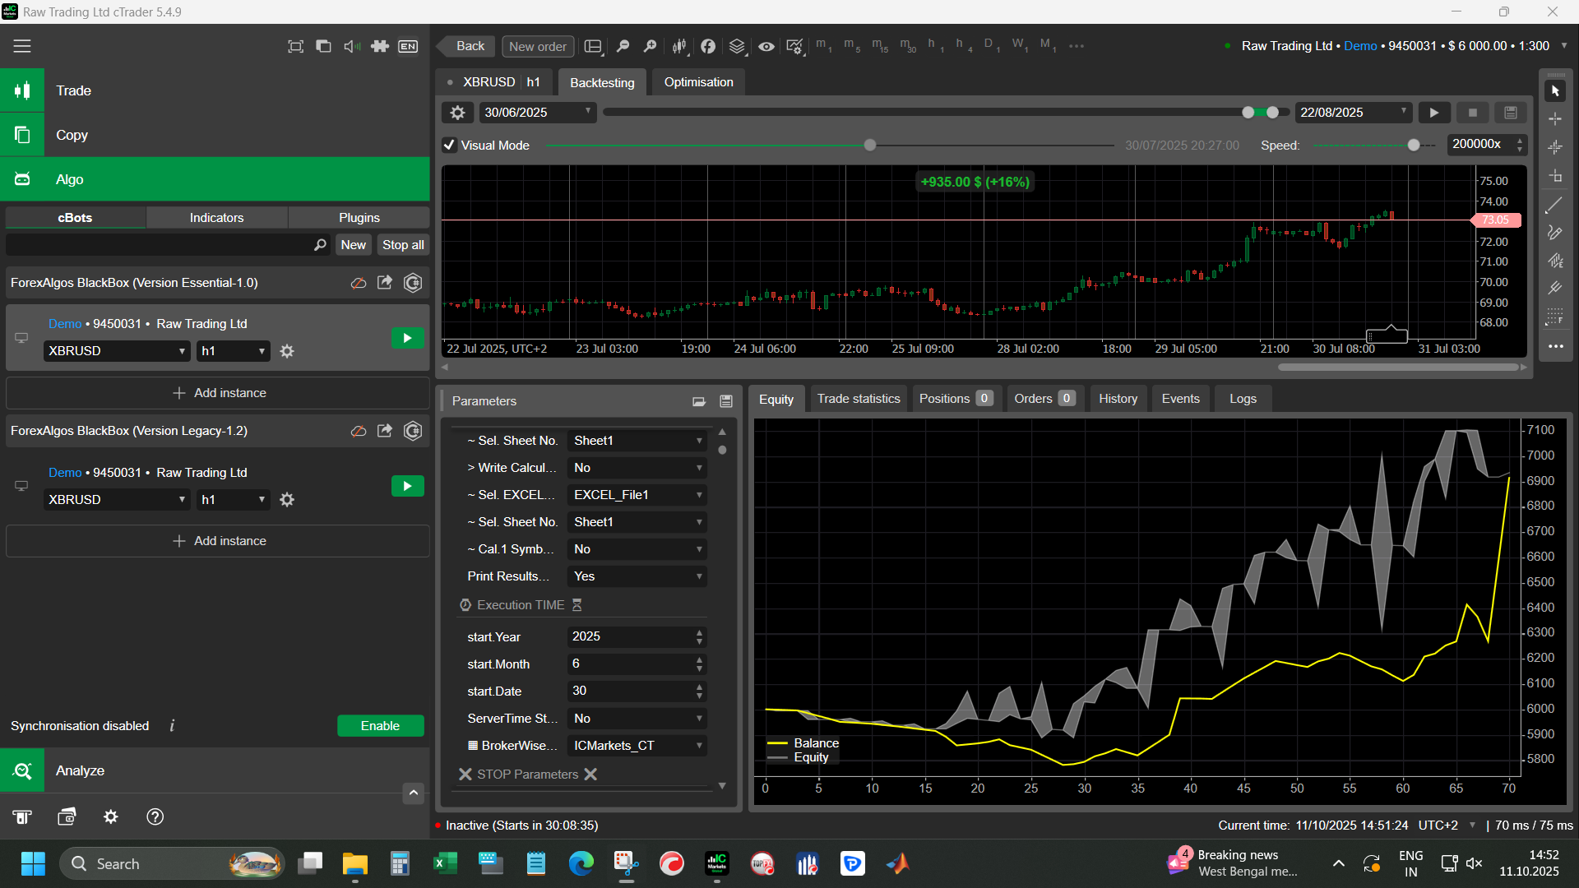Start backtesting with the play button
This screenshot has height=888, width=1579.
pyautogui.click(x=1434, y=113)
